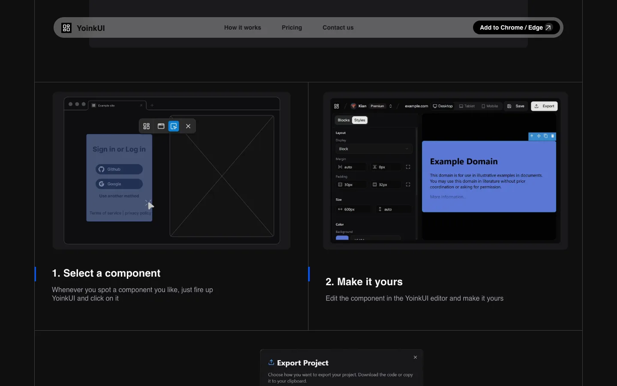
Task: Click the grid logo icon in the editor header
Action: (336, 106)
